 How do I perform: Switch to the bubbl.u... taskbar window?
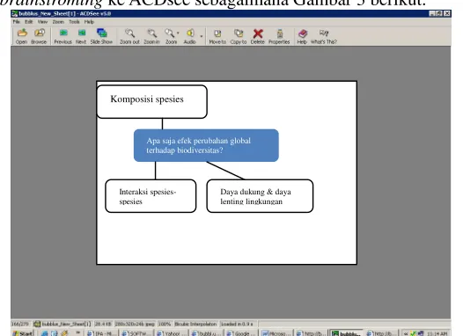click(x=206, y=333)
